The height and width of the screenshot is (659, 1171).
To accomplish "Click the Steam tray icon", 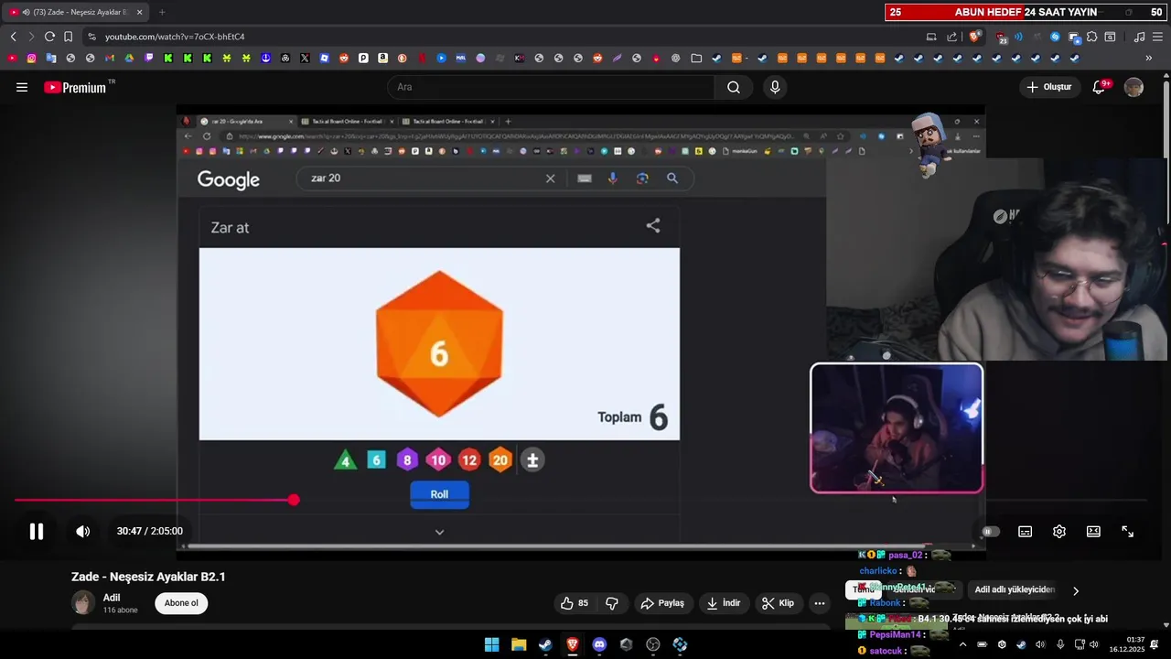I will coord(1021,644).
